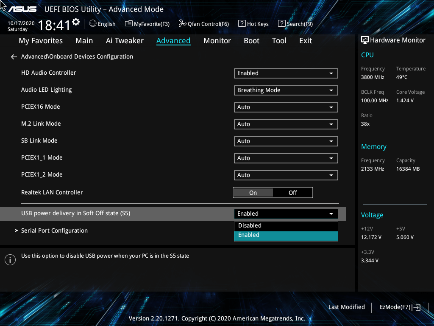Image resolution: width=434 pixels, height=326 pixels.
Task: Open HD Audio Controller dropdown
Action: (286, 73)
